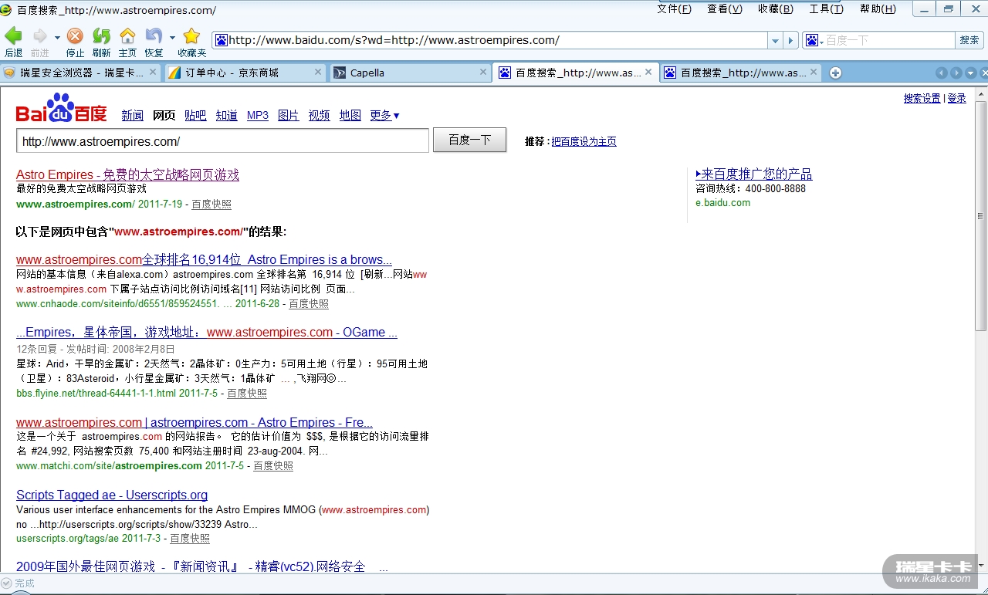This screenshot has height=595, width=988.
Task: Open the tab list dropdown arrow
Action: (971, 73)
